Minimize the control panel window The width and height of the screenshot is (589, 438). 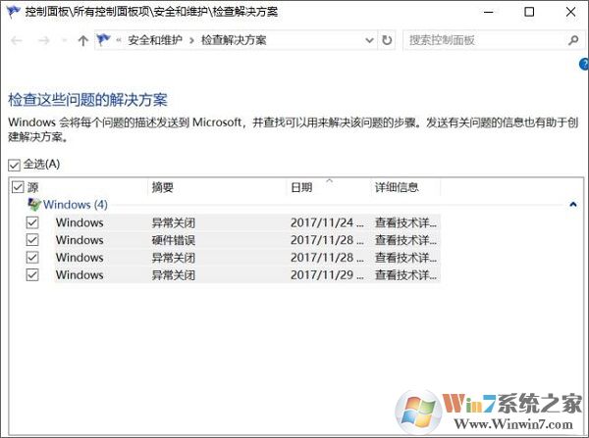pos(488,12)
